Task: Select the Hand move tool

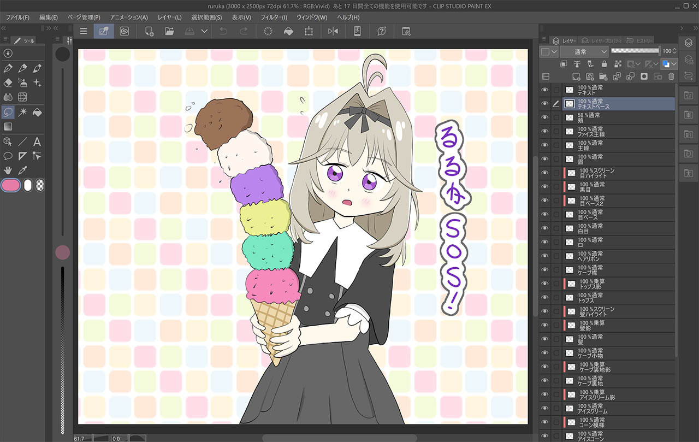Action: (x=8, y=171)
